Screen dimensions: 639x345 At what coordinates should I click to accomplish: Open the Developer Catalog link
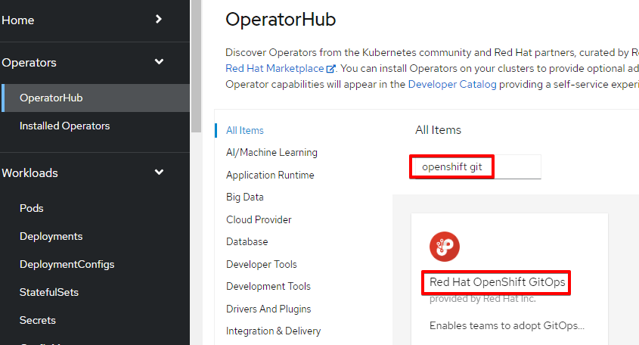coord(452,85)
